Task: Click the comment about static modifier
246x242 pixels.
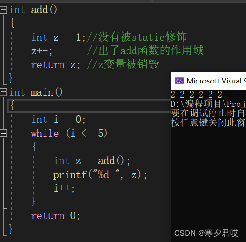Action: tap(137, 37)
